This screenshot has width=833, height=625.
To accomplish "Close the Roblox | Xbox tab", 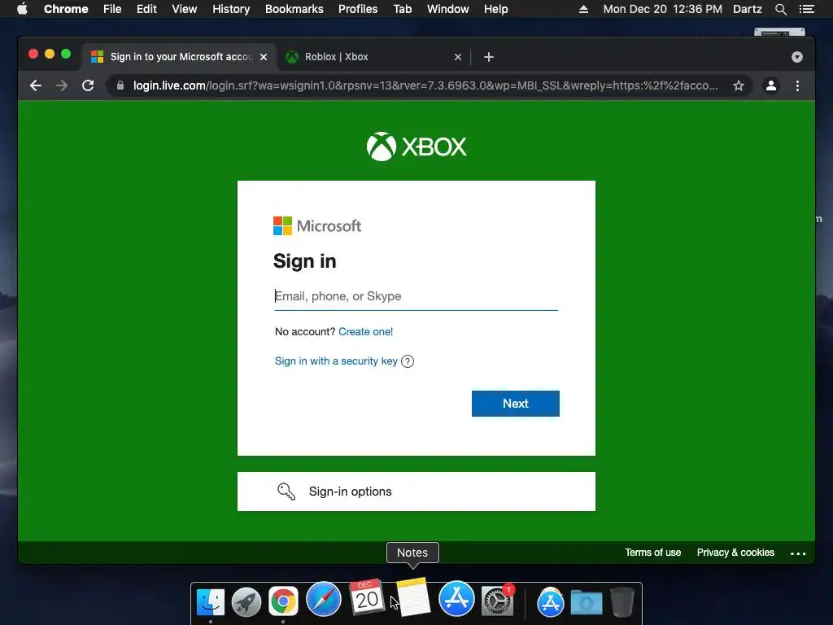I will [x=458, y=57].
